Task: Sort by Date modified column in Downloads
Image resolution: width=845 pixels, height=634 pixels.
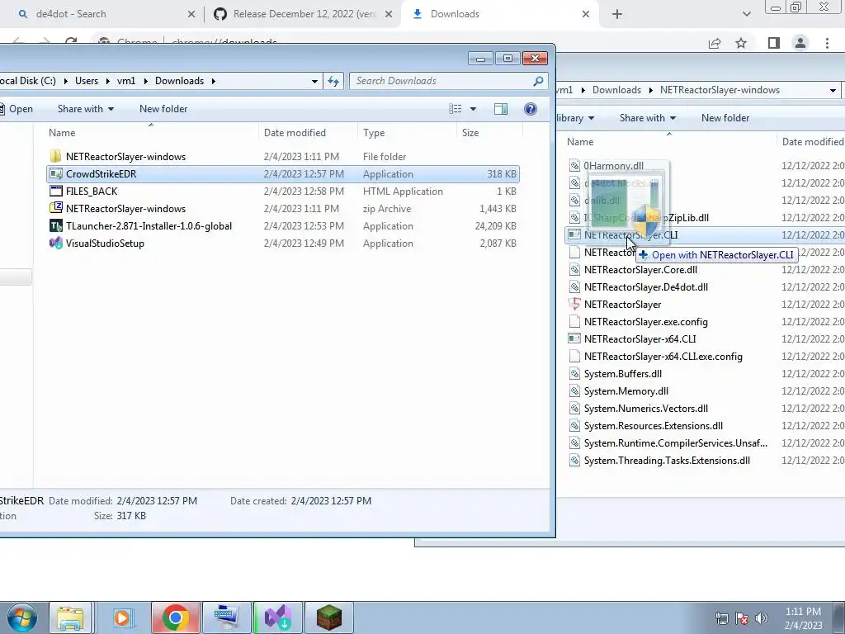Action: pos(295,133)
